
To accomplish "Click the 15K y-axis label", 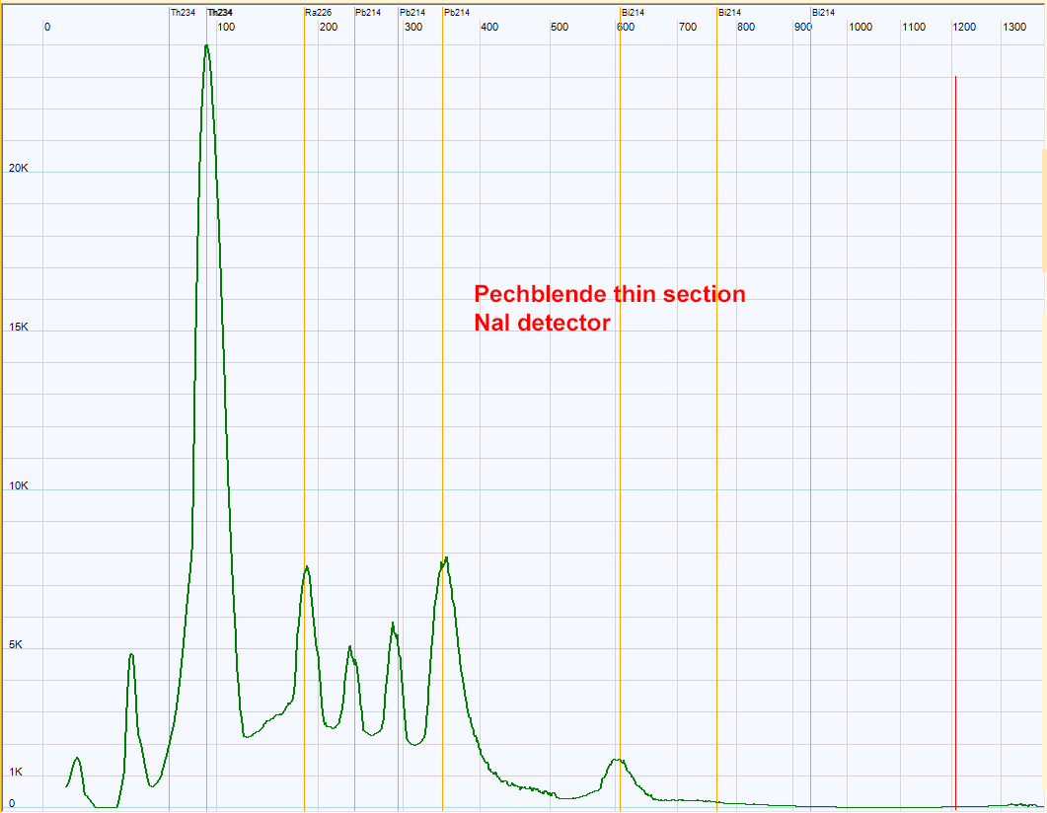I will click(19, 327).
